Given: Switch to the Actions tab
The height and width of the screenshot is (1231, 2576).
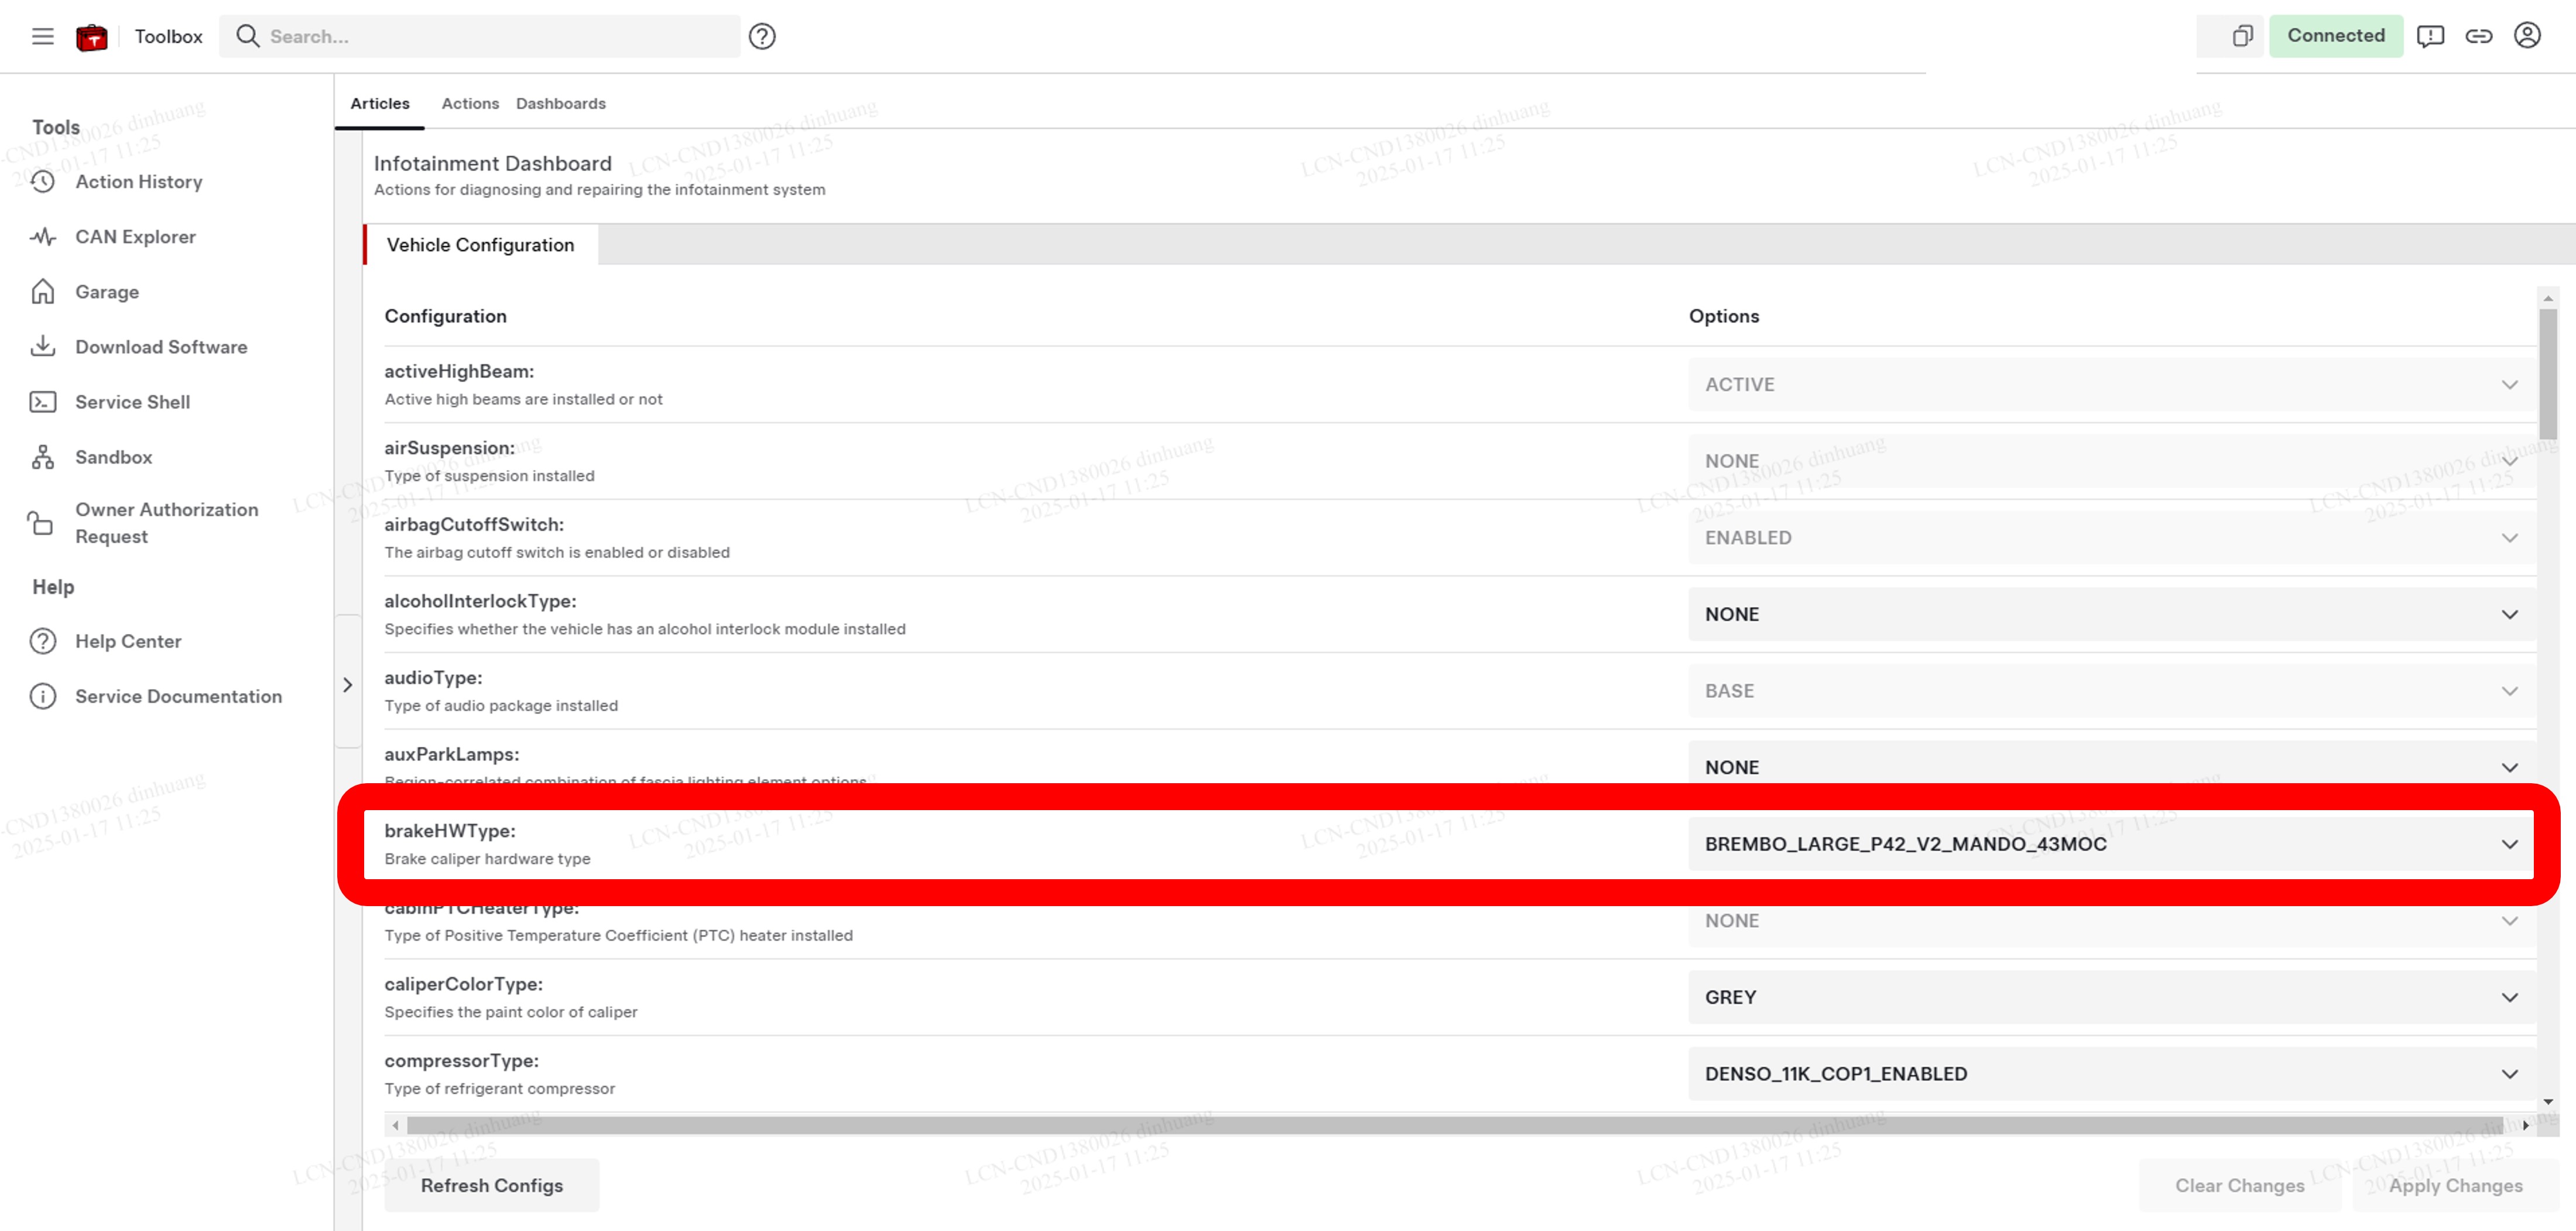Looking at the screenshot, I should pyautogui.click(x=470, y=104).
